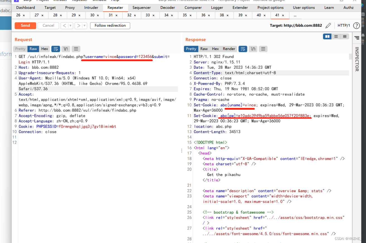
Task: Click 'location: abc.php' response header
Action: coord(213,126)
